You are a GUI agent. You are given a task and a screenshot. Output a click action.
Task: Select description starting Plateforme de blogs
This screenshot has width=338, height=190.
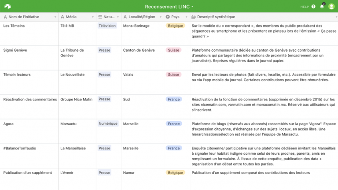coord(264,131)
